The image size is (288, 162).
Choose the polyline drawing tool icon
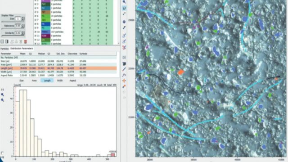coord(124,75)
